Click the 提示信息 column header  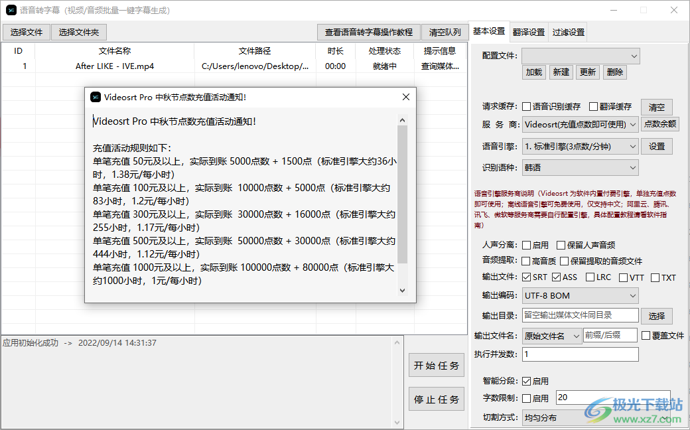tap(440, 51)
